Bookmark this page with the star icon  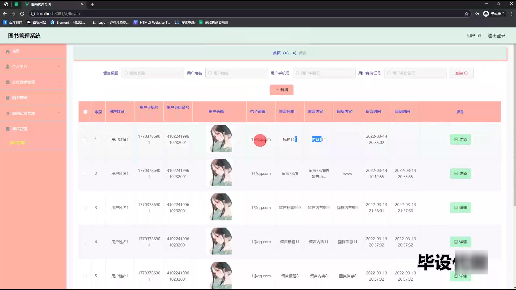click(466, 14)
